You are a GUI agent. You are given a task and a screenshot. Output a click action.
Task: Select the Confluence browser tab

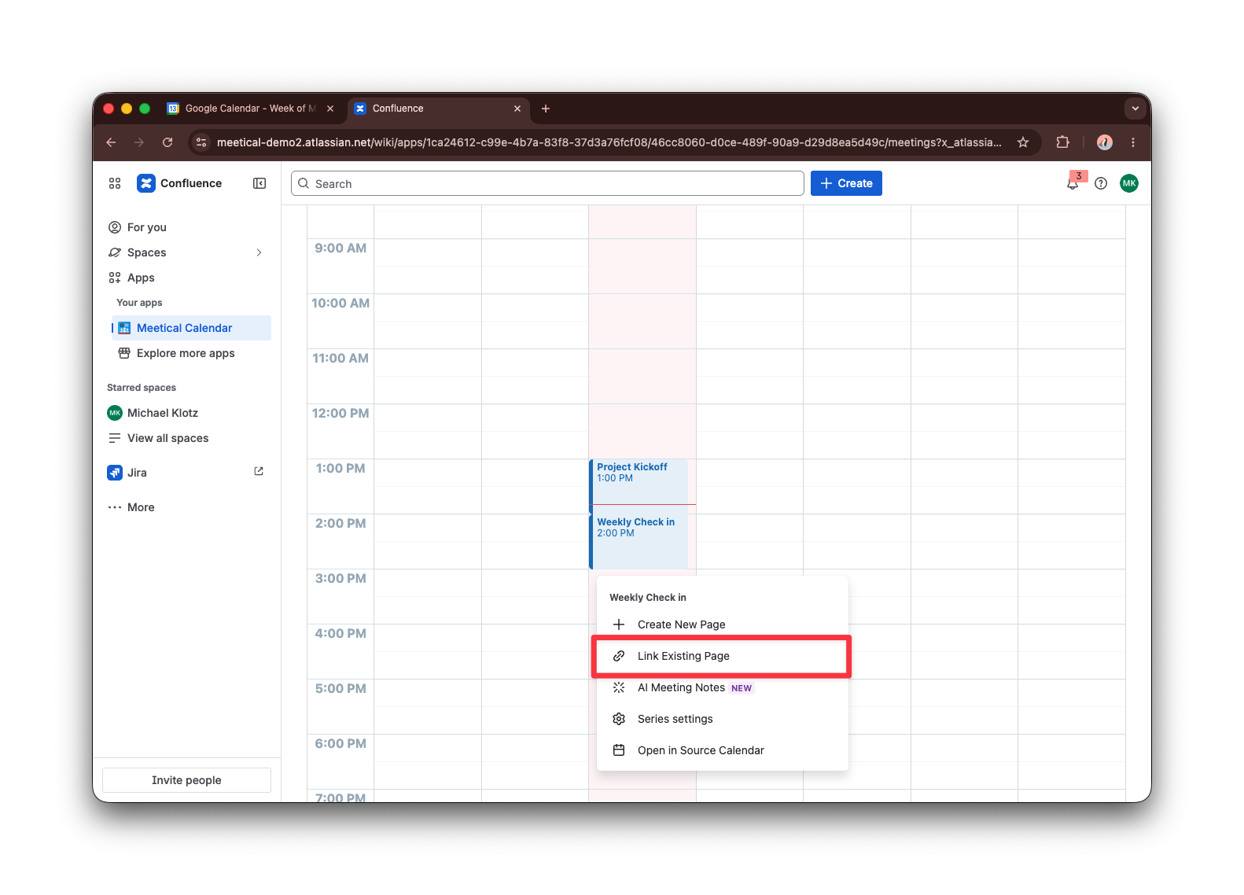click(437, 109)
